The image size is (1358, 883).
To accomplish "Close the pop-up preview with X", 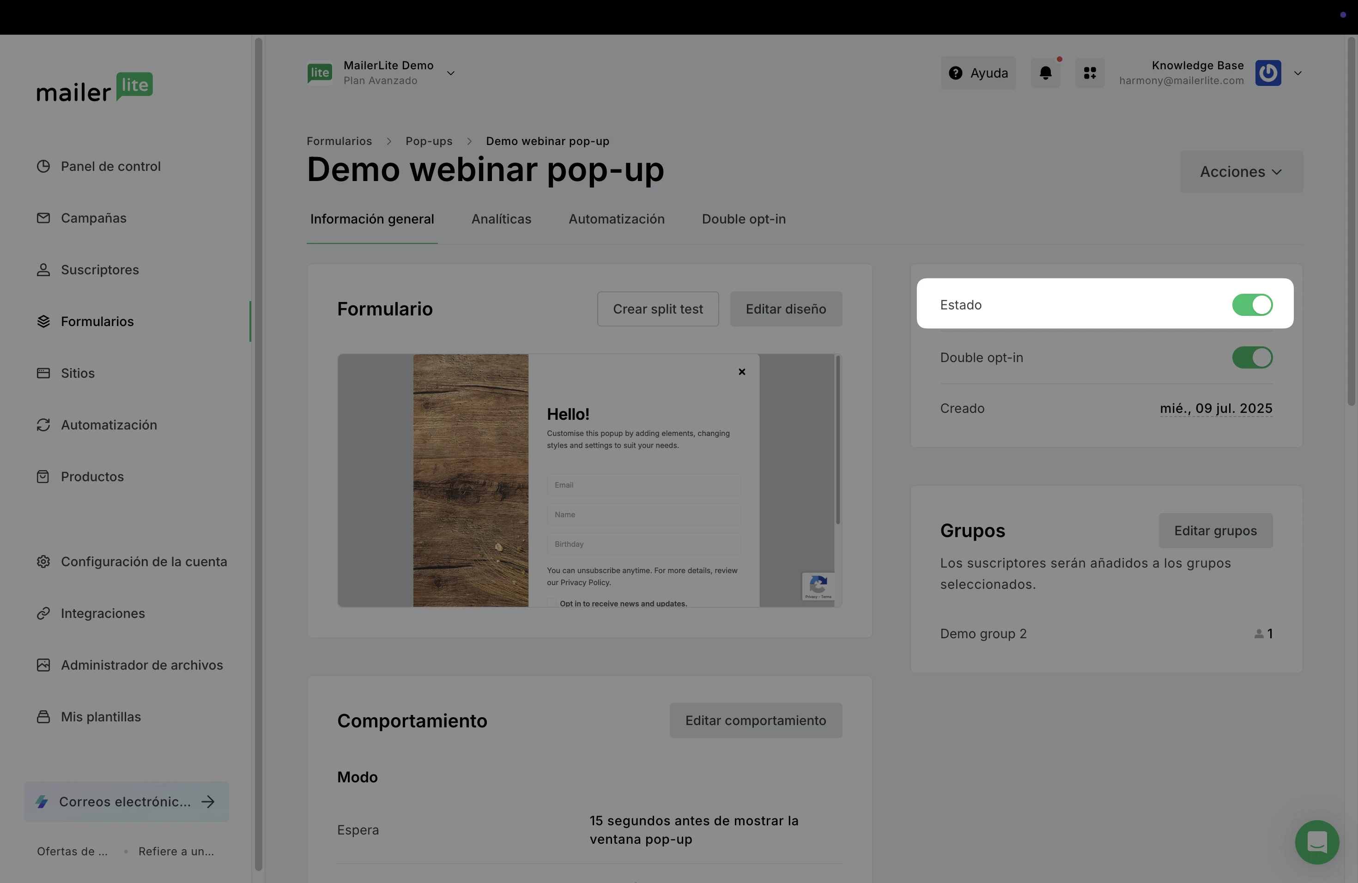I will pyautogui.click(x=742, y=372).
